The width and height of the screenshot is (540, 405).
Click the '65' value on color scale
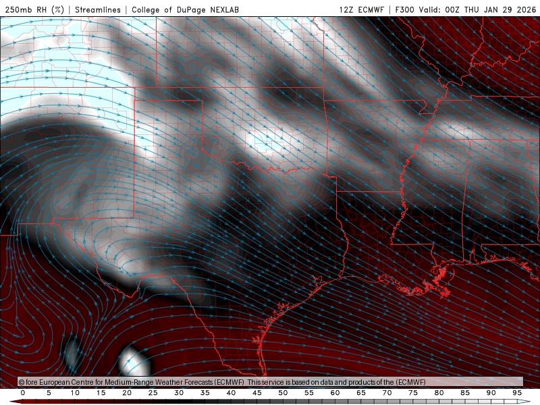click(x=361, y=393)
